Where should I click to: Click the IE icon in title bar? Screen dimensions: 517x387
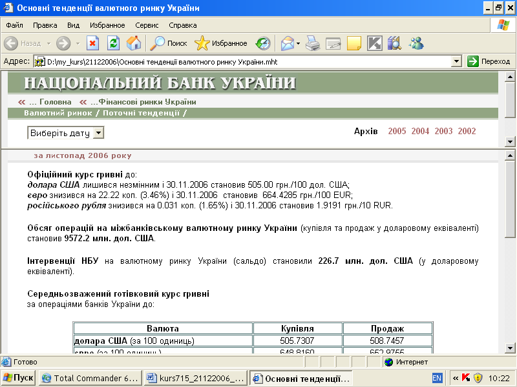click(8, 8)
